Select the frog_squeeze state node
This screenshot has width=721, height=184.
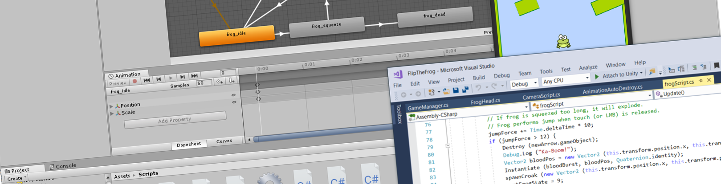point(326,27)
